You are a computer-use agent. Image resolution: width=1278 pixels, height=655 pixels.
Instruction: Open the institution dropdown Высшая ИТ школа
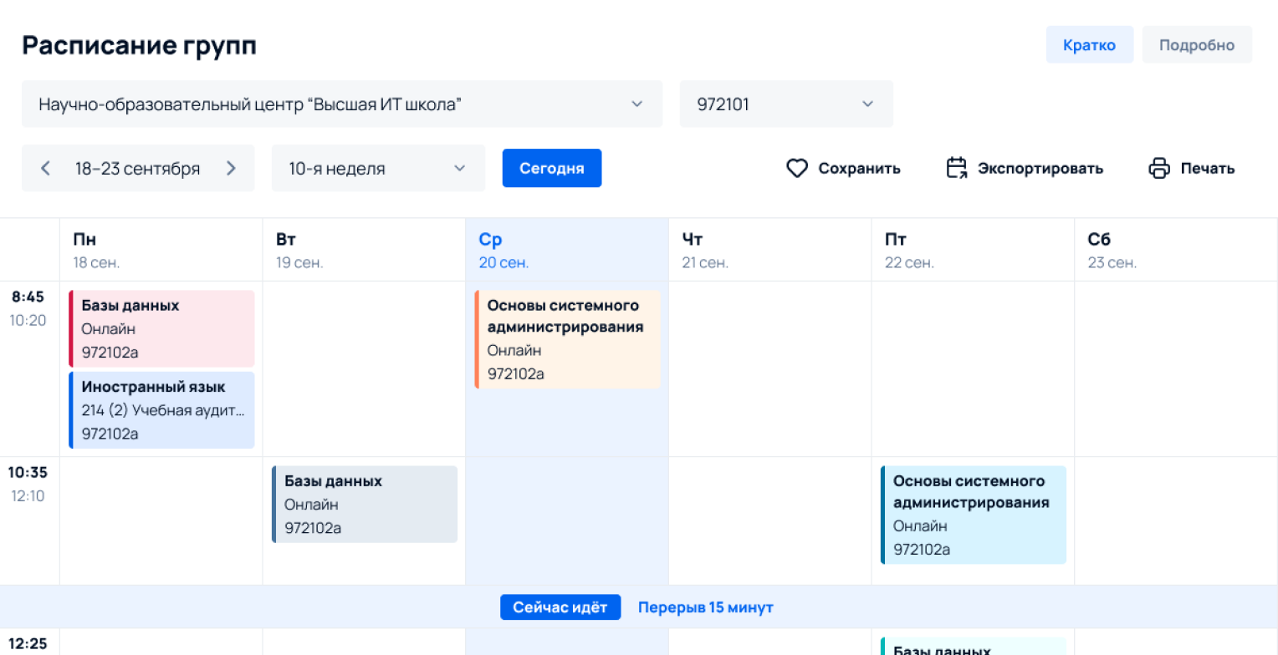(341, 104)
